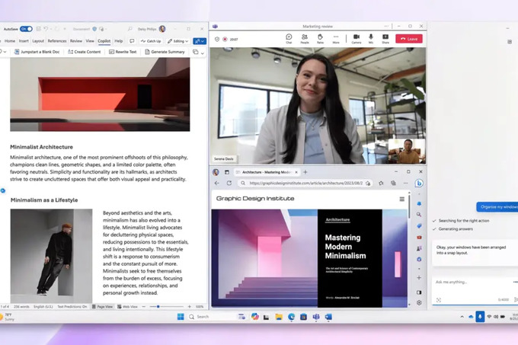Expand the Word ribbon overflow chevron
This screenshot has height=345, width=518.
204,53
